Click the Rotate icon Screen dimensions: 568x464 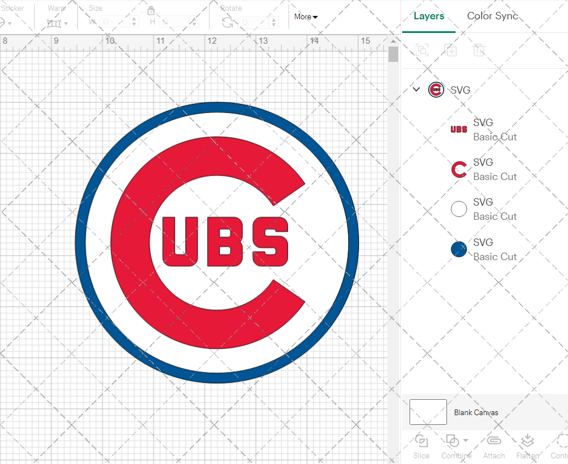(x=228, y=23)
